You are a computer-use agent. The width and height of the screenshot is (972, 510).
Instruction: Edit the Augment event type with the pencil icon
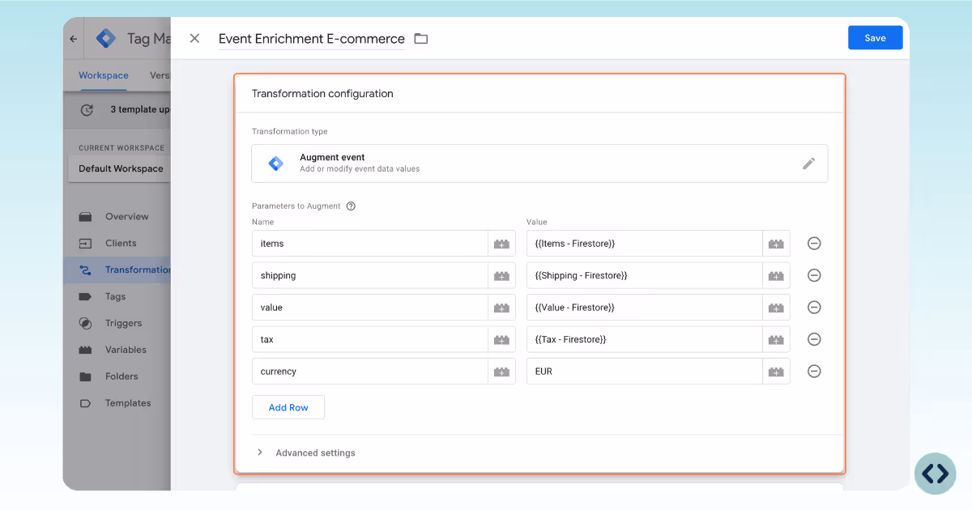(x=808, y=164)
